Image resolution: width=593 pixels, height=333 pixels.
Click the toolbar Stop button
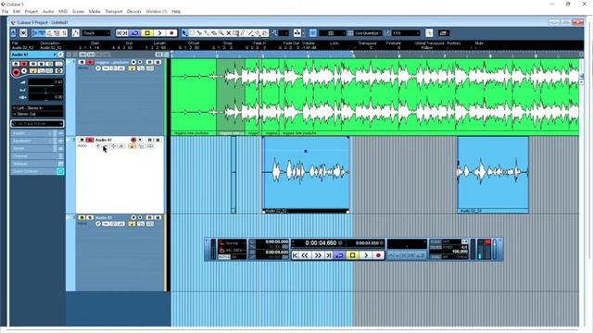(x=147, y=33)
